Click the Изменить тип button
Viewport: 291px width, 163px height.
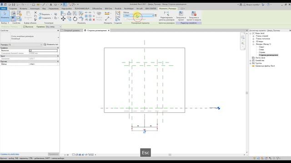51,44
